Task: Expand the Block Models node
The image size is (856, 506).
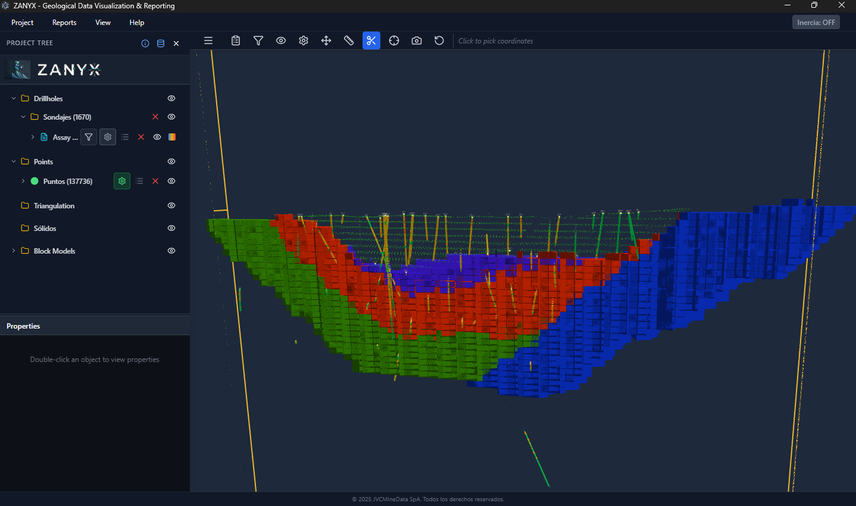Action: click(13, 251)
